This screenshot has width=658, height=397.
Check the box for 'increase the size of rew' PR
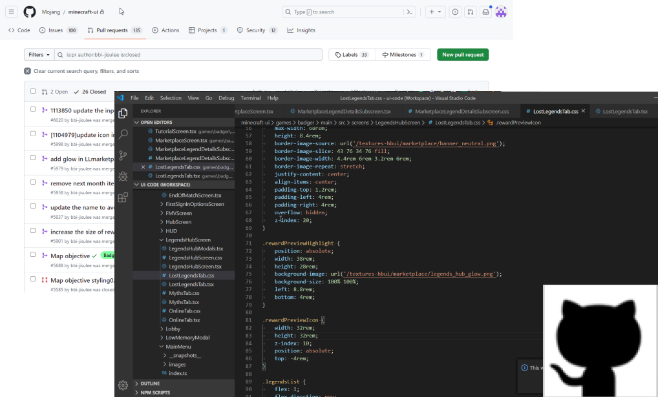pos(33,230)
